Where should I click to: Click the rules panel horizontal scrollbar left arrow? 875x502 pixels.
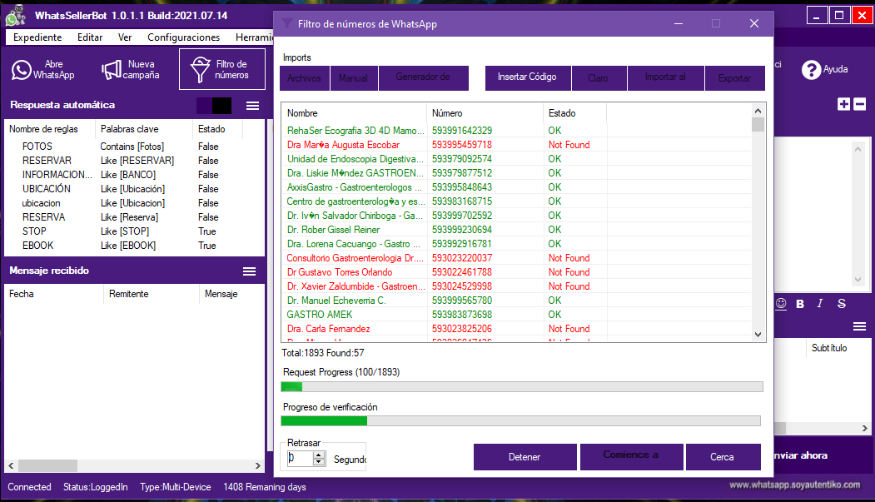click(x=11, y=465)
